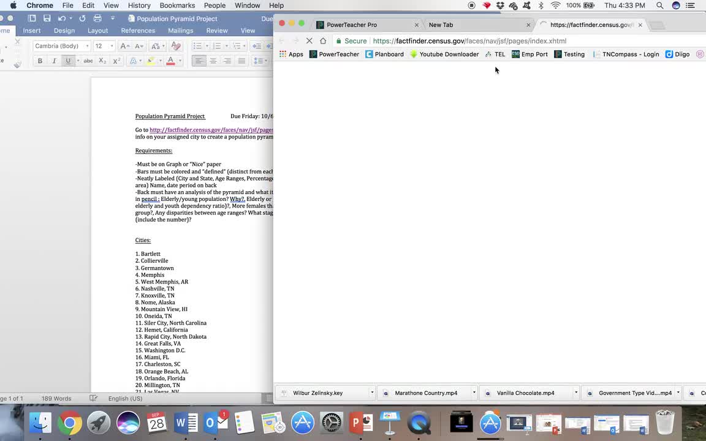Expand Marathone Country.mp4 download options
Viewport: 706px width, 441px height.
tap(474, 393)
